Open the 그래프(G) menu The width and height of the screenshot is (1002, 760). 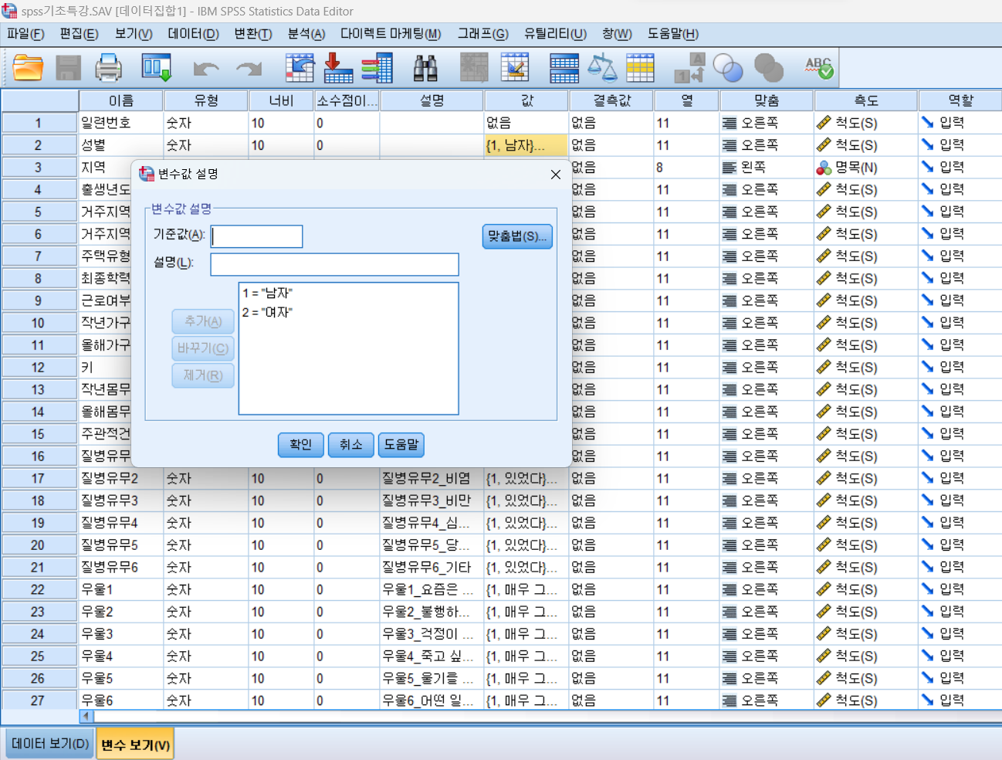[482, 34]
